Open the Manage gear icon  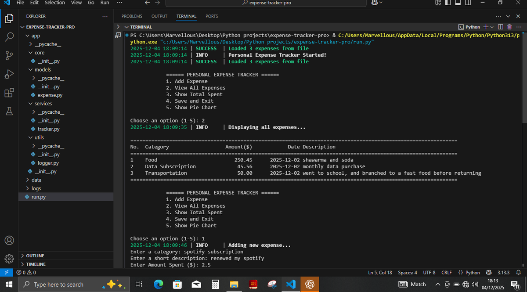tap(9, 259)
